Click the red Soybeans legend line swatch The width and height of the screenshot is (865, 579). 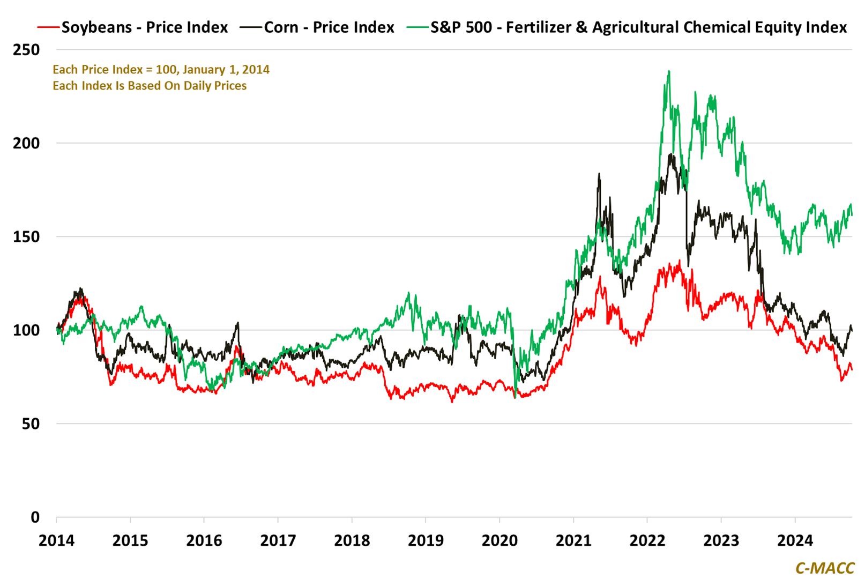pyautogui.click(x=48, y=27)
